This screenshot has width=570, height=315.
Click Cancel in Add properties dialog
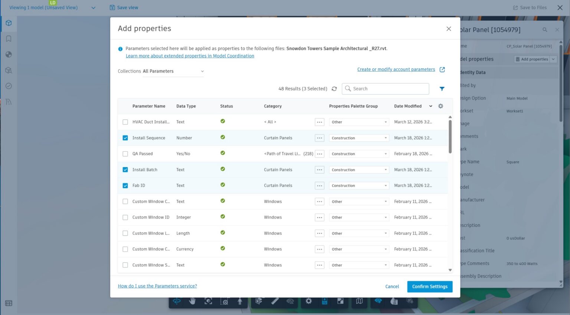pos(392,286)
